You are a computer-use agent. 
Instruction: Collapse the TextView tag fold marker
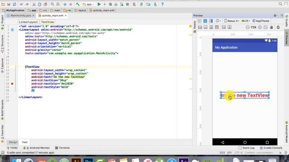tap(17, 67)
